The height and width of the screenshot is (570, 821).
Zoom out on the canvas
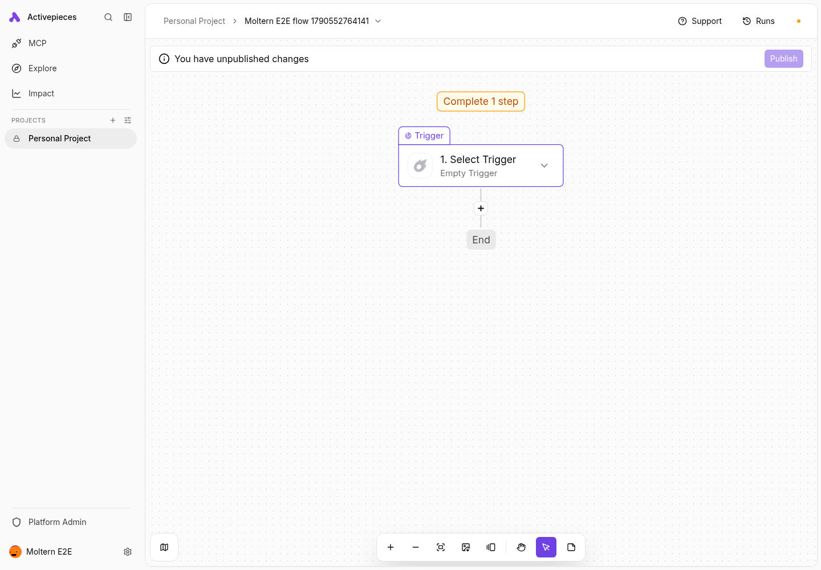416,547
